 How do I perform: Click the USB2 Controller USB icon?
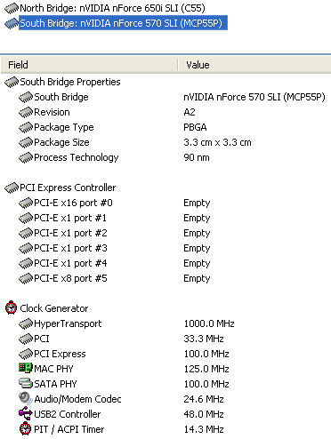pos(26,413)
